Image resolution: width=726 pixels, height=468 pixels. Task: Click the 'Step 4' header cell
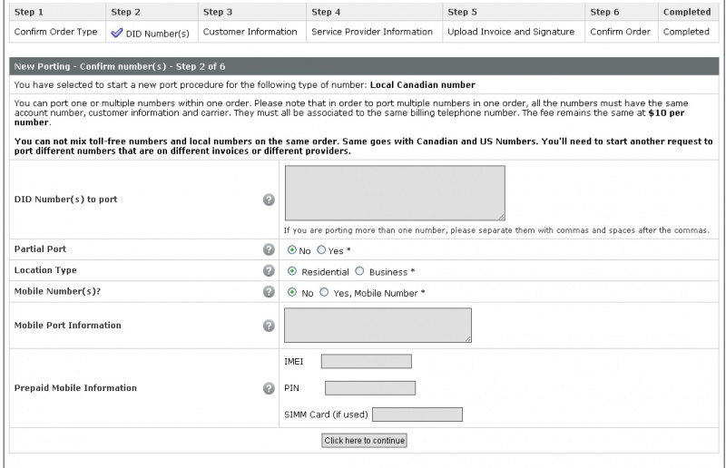coord(374,12)
